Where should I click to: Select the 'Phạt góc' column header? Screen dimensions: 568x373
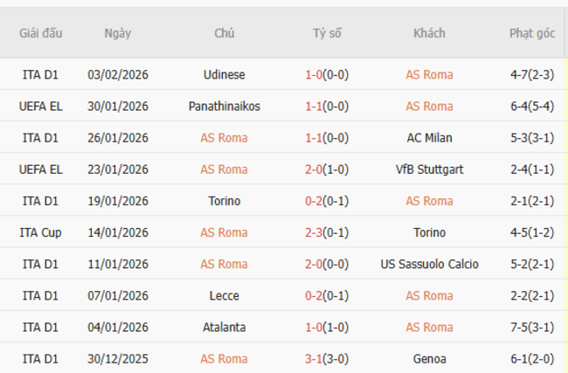click(x=532, y=33)
